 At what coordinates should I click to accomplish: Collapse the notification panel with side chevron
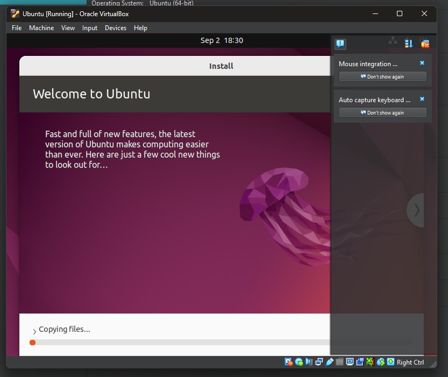coord(416,210)
